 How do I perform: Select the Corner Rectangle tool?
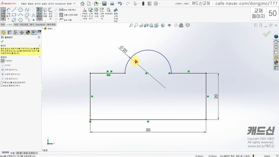click(x=14, y=15)
